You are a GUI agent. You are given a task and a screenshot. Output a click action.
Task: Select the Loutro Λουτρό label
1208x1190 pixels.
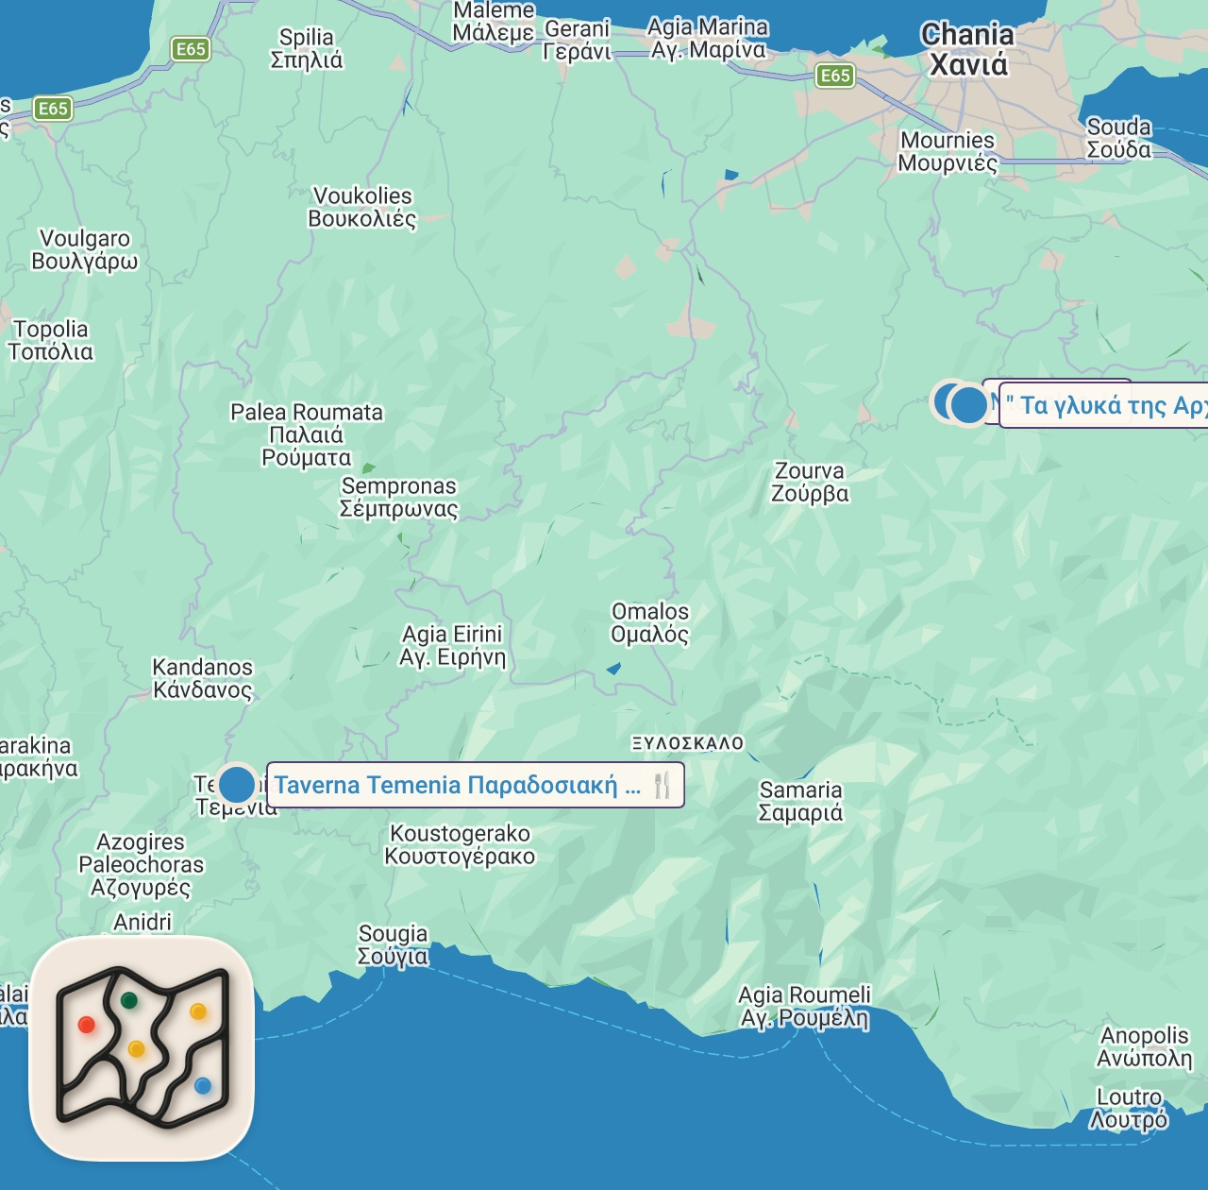tap(1129, 1109)
